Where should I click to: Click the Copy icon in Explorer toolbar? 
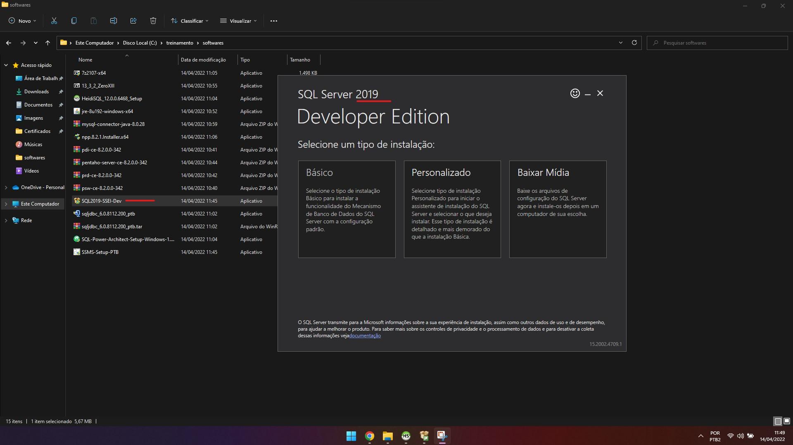pos(74,21)
